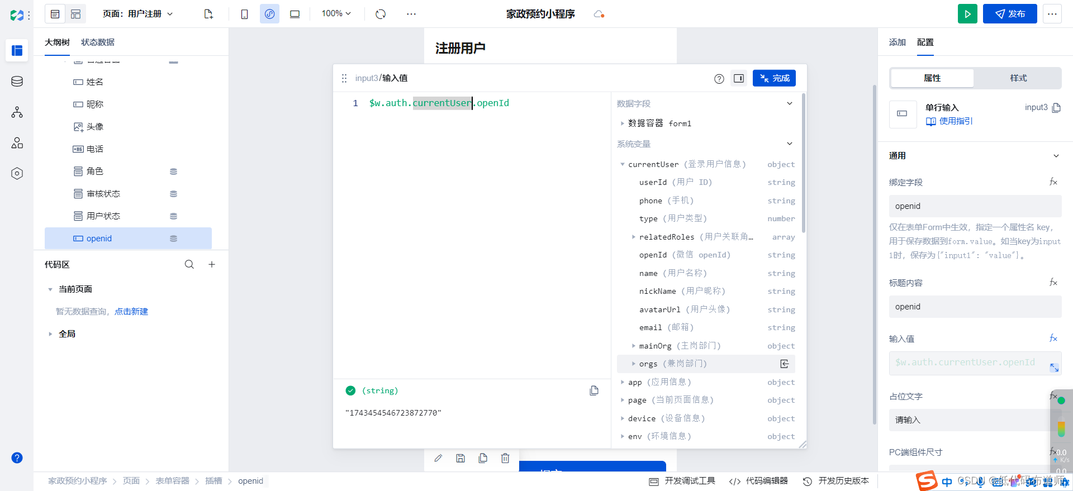This screenshot has height=491, width=1073.
Task: Click the refresh preview icon
Action: pyautogui.click(x=381, y=14)
